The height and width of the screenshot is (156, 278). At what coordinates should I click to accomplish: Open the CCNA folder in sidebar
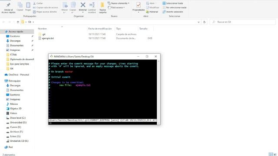13,55
